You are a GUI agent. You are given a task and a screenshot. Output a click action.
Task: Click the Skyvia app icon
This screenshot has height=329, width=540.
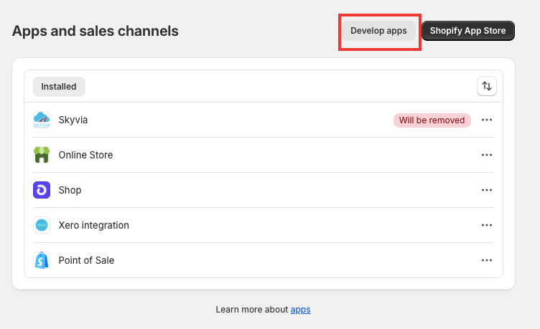click(42, 120)
